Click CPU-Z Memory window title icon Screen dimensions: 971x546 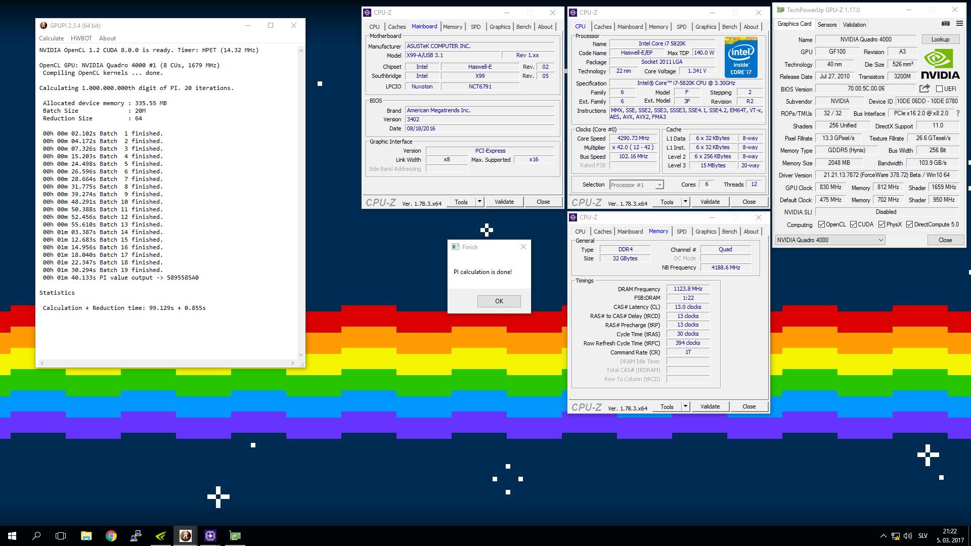(x=573, y=217)
